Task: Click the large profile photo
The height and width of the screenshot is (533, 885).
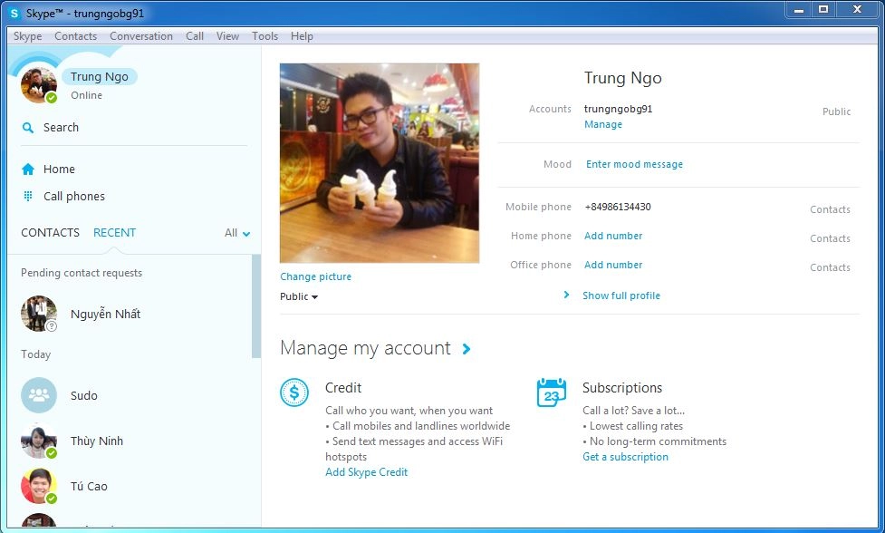Action: coord(380,162)
